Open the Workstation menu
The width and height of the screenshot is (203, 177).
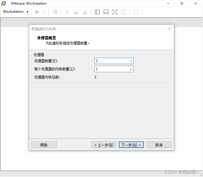(x=16, y=12)
